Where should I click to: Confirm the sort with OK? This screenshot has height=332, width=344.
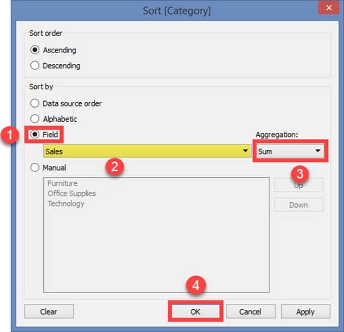(194, 311)
